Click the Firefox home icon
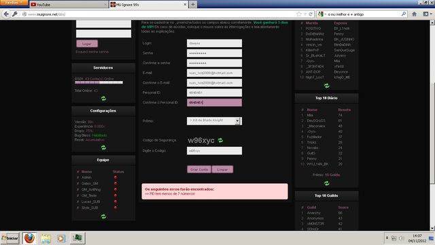Viewport: 435px width, 245px height. pyautogui.click(x=414, y=14)
